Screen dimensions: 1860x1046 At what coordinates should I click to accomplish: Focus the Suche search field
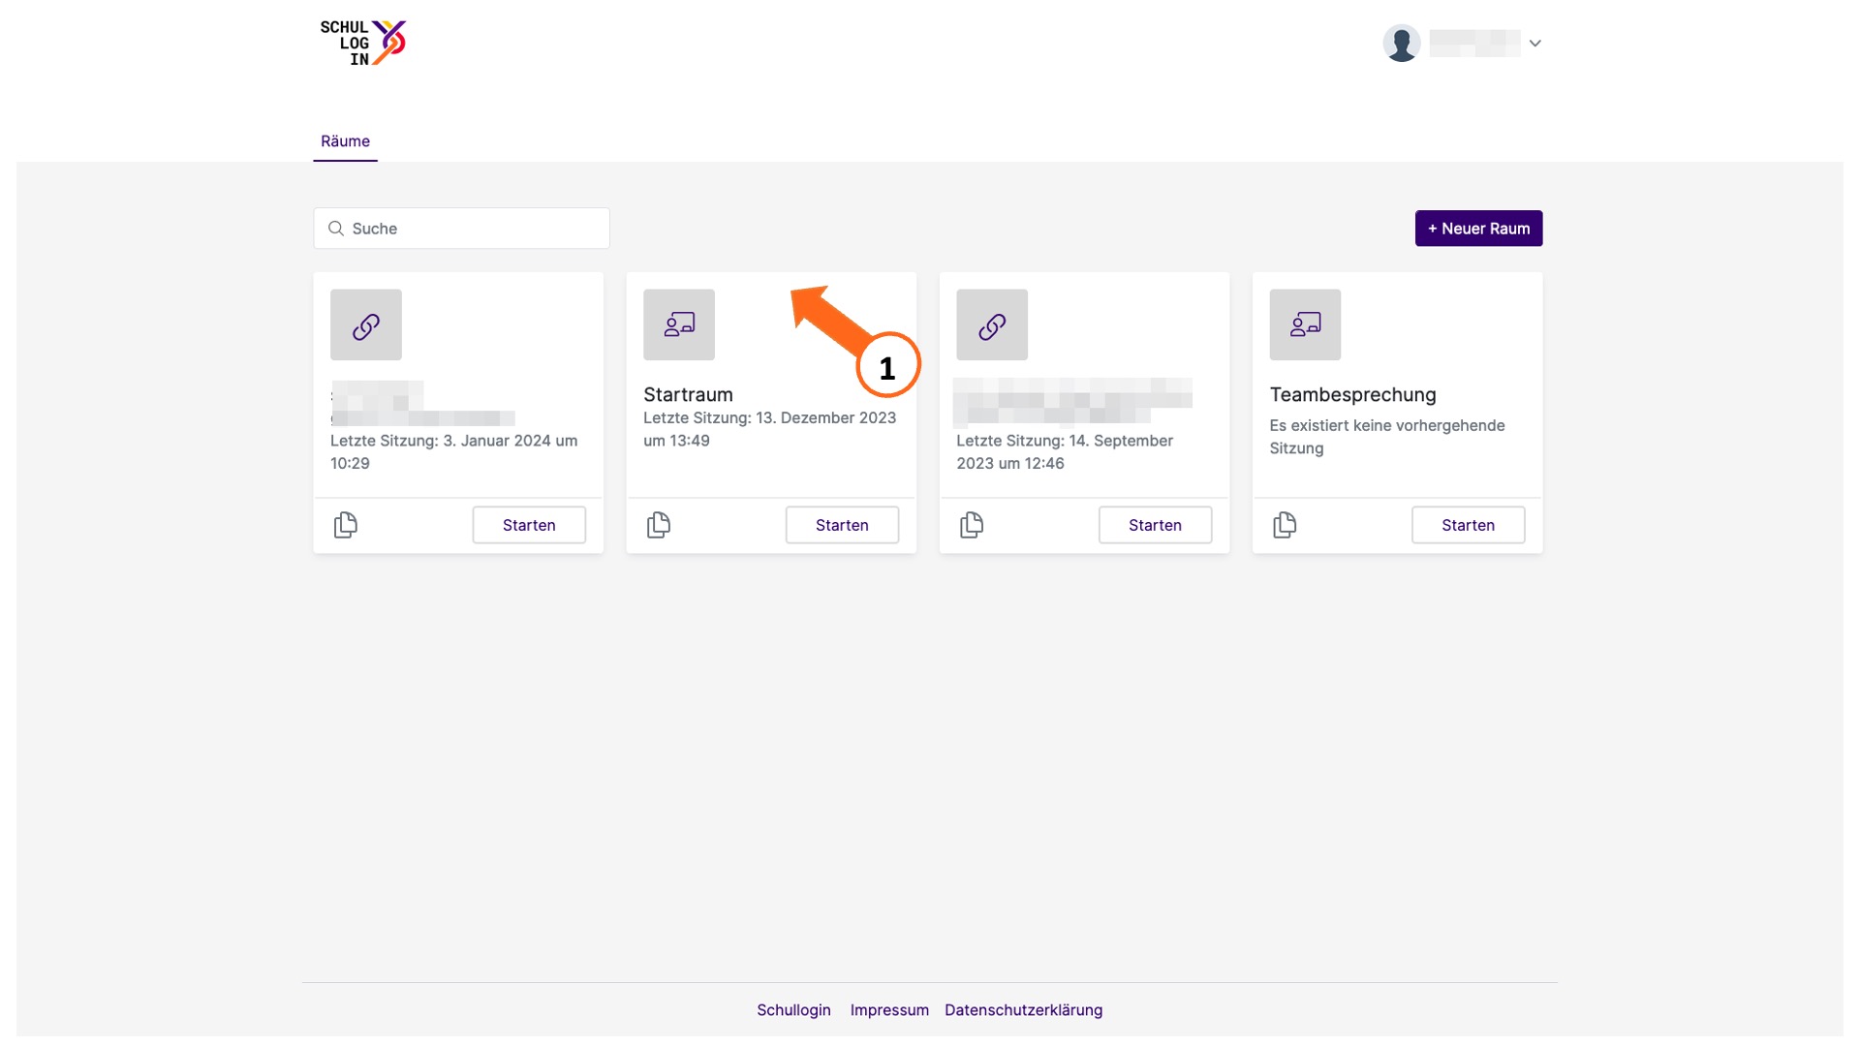pyautogui.click(x=461, y=229)
